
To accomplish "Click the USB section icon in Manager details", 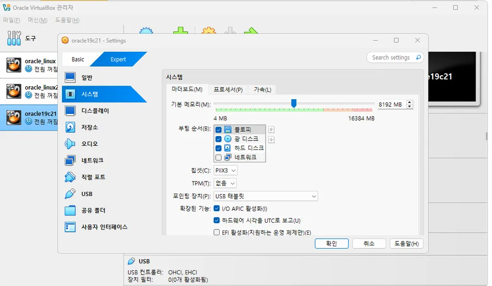I will point(131,261).
